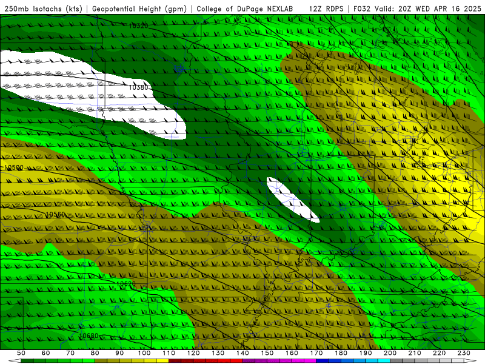Screen dimensions: 485x364
Task: Click the 10500 height contour label
Action: pos(14,168)
